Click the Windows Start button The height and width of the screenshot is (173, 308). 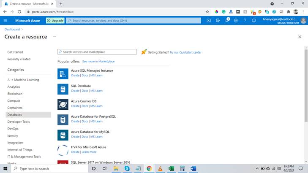coord(5,168)
